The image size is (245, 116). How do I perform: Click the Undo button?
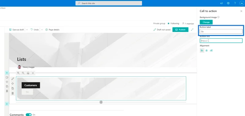tap(35, 29)
